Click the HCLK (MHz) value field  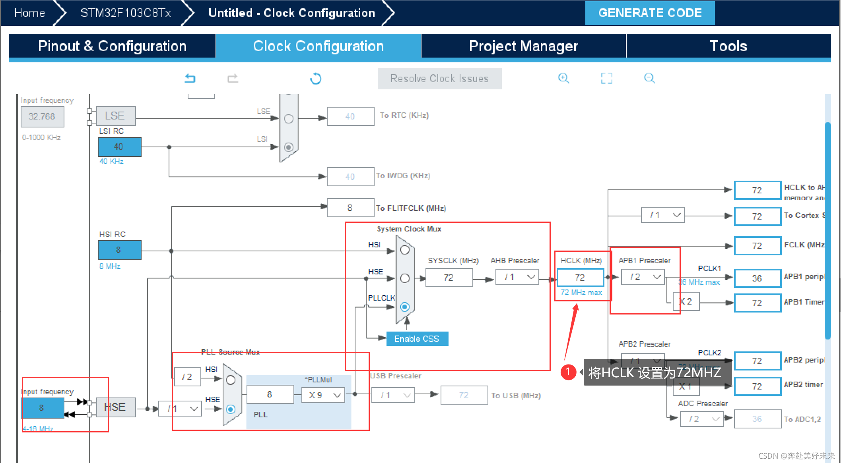[580, 277]
